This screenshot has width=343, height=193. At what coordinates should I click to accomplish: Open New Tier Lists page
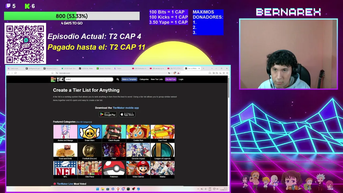(157, 79)
